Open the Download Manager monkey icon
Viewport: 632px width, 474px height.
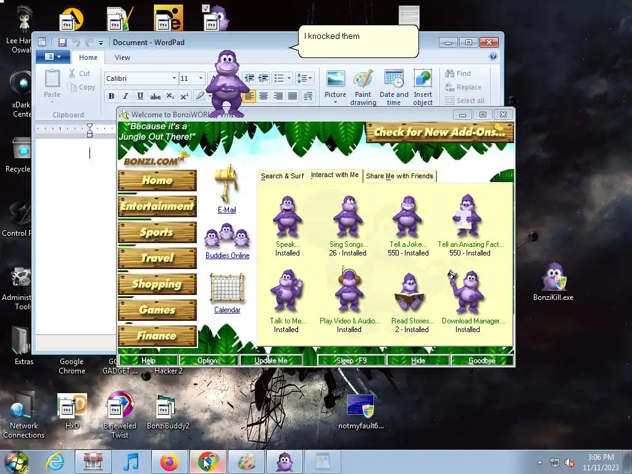point(465,291)
